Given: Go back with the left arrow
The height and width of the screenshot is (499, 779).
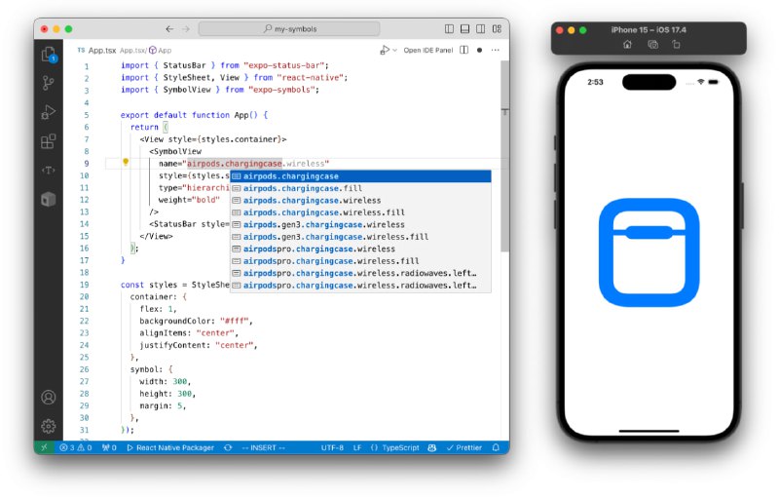Looking at the screenshot, I should pyautogui.click(x=169, y=29).
